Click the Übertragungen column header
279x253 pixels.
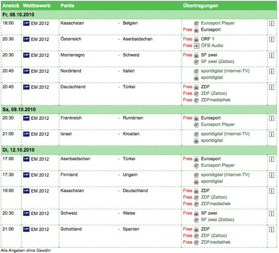tap(200, 6)
